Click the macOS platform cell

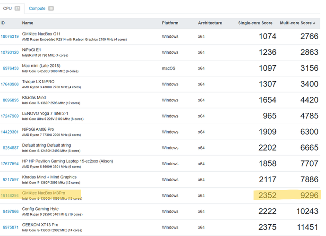tap(169, 68)
